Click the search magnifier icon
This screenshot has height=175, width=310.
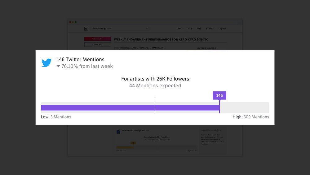click(x=147, y=29)
